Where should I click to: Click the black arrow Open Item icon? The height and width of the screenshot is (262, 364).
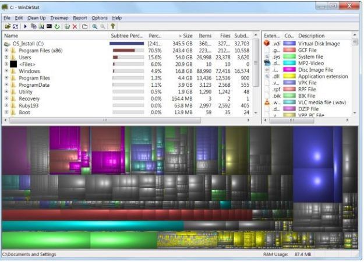25,26
